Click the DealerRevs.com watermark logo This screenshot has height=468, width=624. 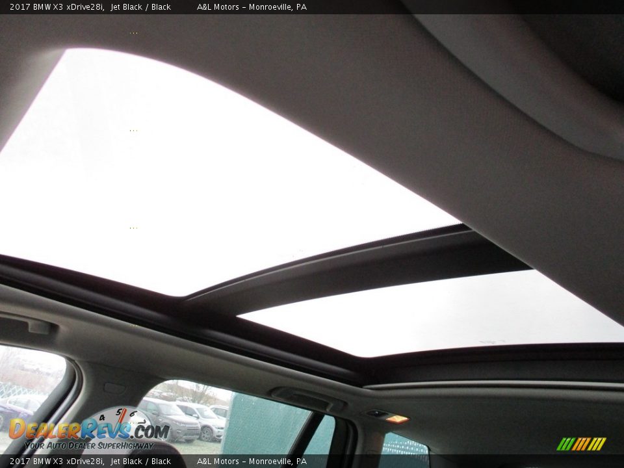[x=88, y=430]
